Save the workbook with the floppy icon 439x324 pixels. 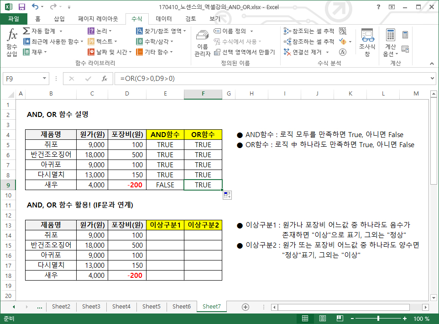22,7
